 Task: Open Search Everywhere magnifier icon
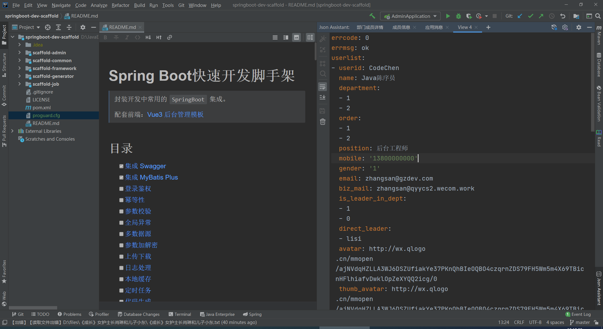click(x=598, y=16)
